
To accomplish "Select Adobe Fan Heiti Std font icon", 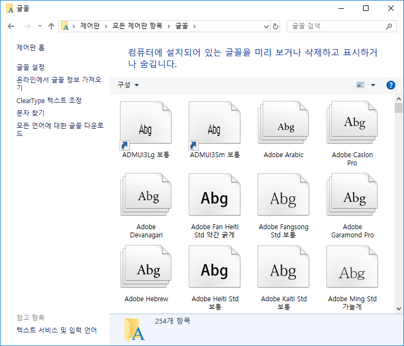I will coord(215,194).
